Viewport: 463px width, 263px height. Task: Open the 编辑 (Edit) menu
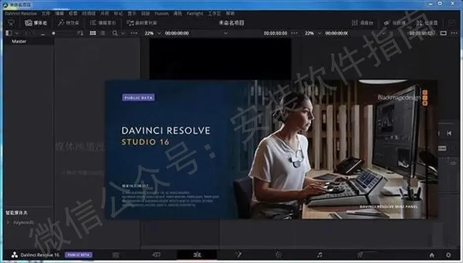pos(59,13)
